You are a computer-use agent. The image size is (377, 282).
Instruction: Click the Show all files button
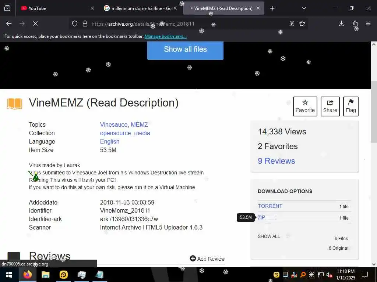pyautogui.click(x=186, y=50)
